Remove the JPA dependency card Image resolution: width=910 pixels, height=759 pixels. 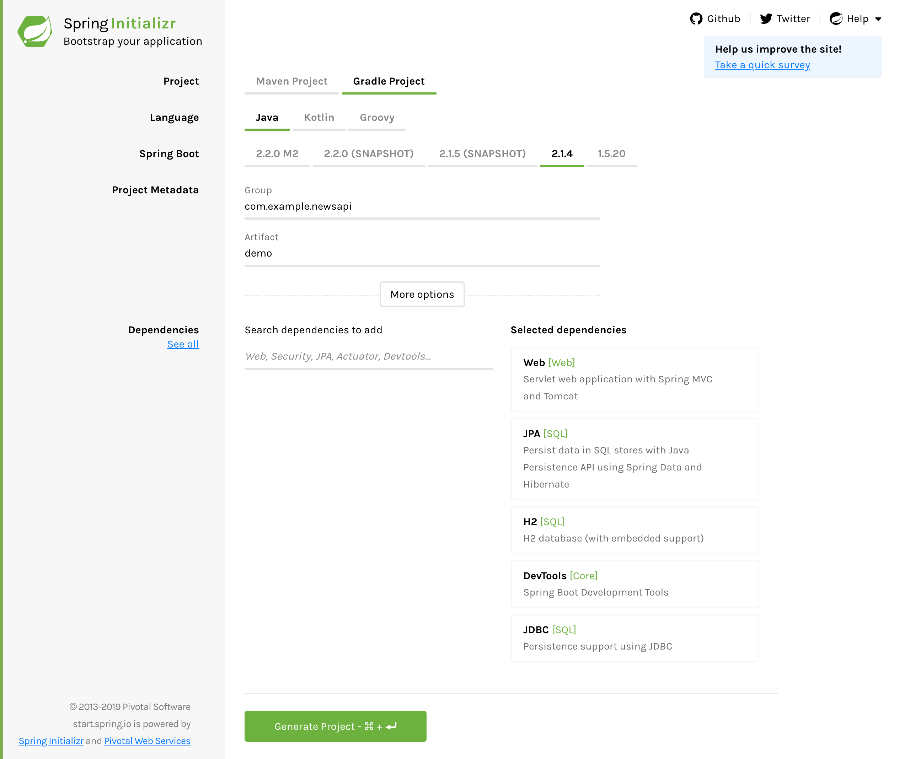point(635,459)
